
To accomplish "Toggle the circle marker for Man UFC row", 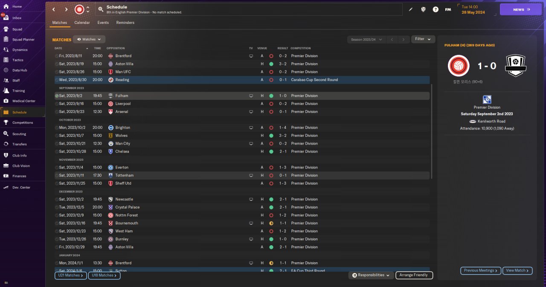I will 57,72.
